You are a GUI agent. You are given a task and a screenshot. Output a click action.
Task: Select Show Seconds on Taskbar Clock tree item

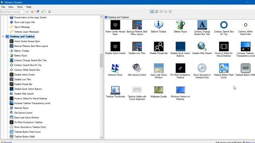coord(30,127)
